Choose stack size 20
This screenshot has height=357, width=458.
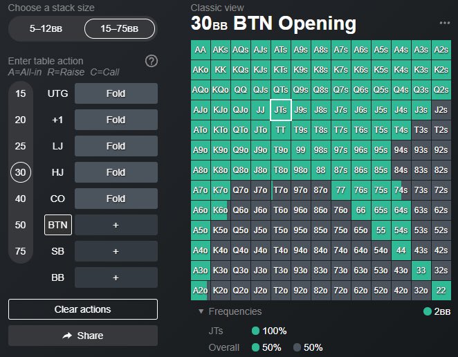pyautogui.click(x=21, y=120)
